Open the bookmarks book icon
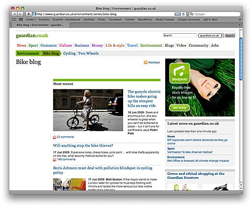Screen dimensions: 252x207 (x=14, y=19)
